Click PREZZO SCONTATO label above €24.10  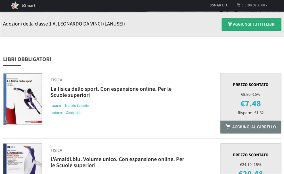pos(251,155)
